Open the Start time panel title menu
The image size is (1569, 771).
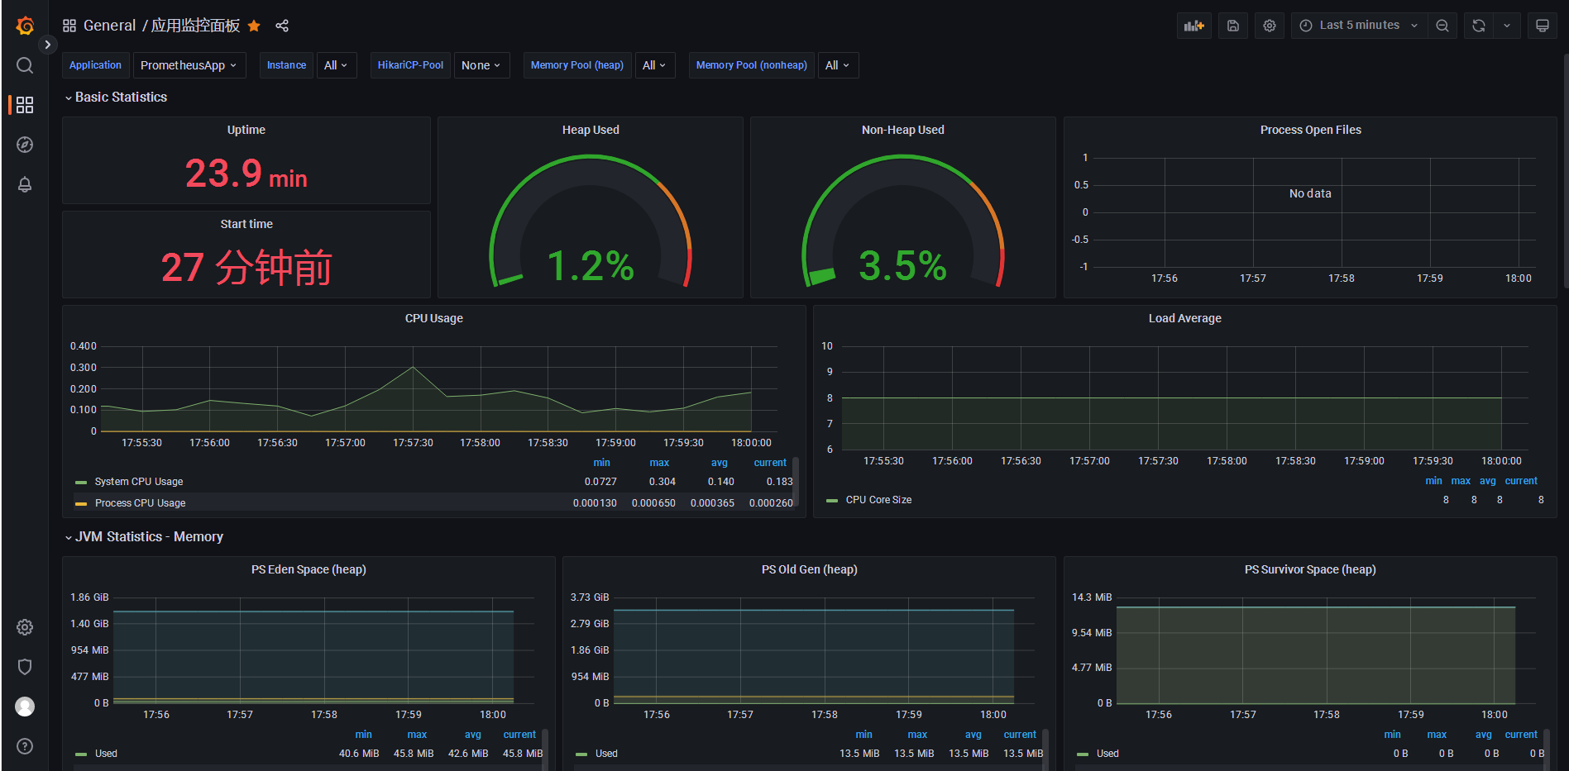246,224
